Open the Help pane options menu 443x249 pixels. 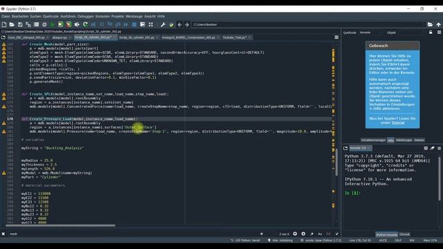(x=439, y=33)
